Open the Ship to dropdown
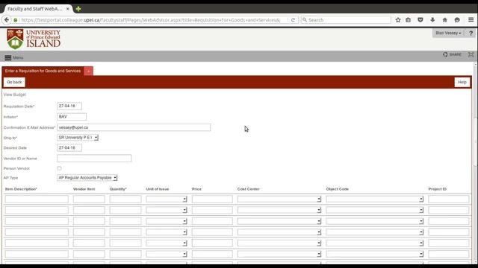Viewport: 478px width, 268px height. click(78, 137)
